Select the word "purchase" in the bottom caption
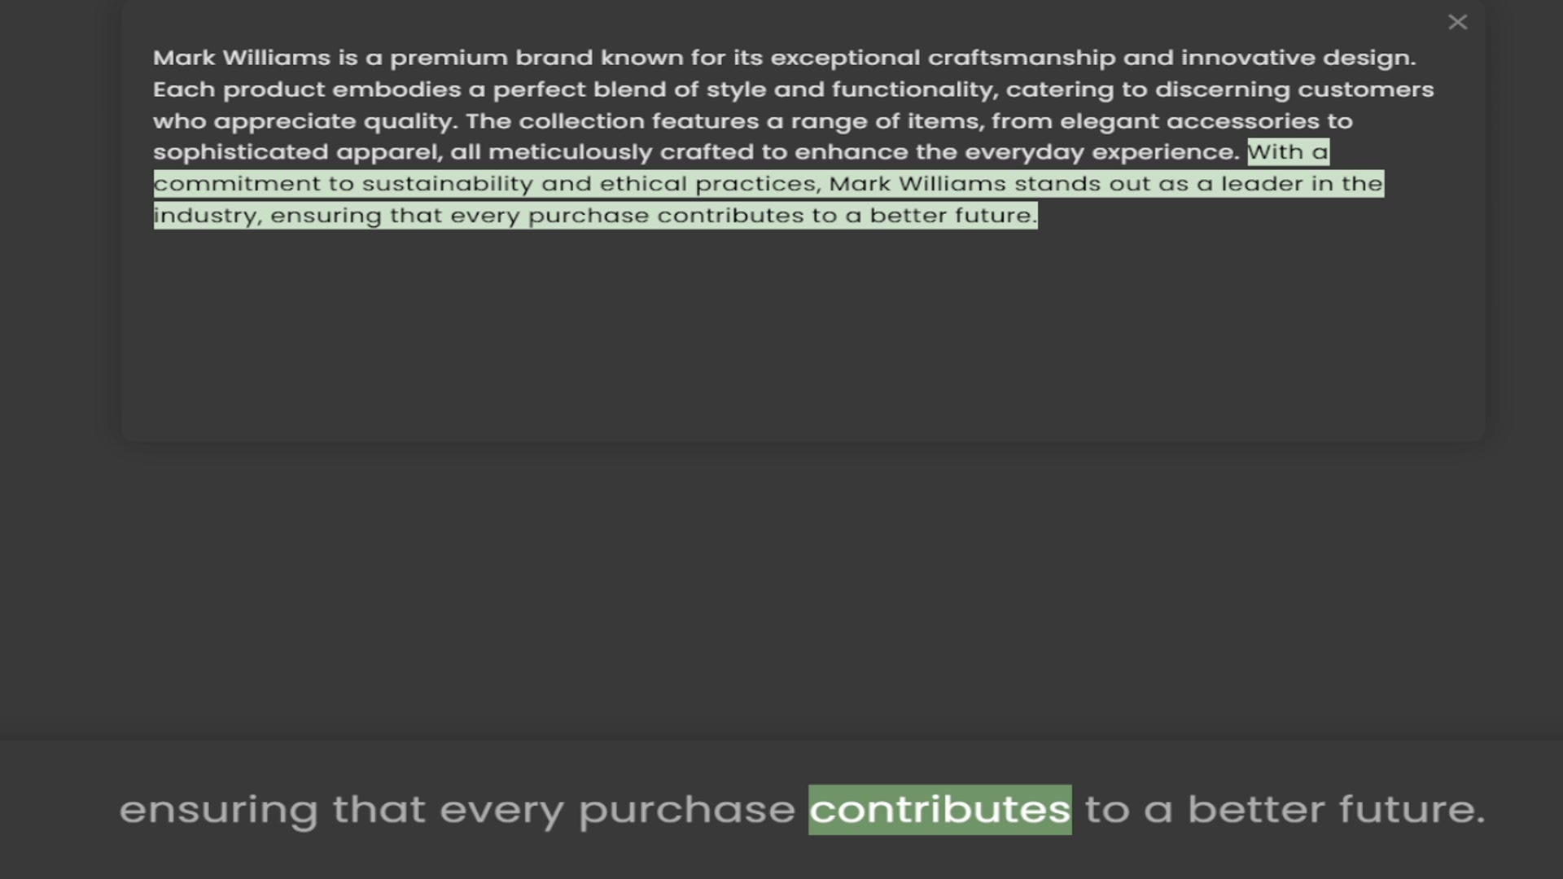This screenshot has width=1563, height=879. (x=686, y=811)
